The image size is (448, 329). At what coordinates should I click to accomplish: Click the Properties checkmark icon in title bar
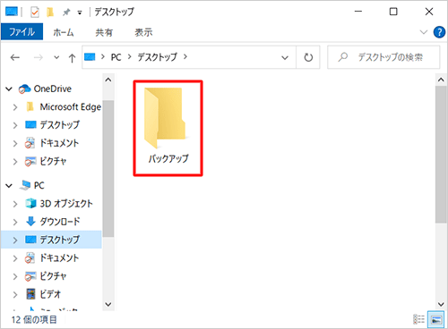point(35,12)
